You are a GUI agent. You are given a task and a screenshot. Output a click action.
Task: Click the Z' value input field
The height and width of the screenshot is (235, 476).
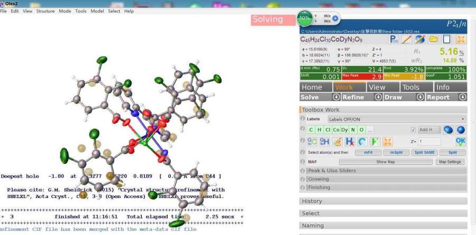pos(429,142)
